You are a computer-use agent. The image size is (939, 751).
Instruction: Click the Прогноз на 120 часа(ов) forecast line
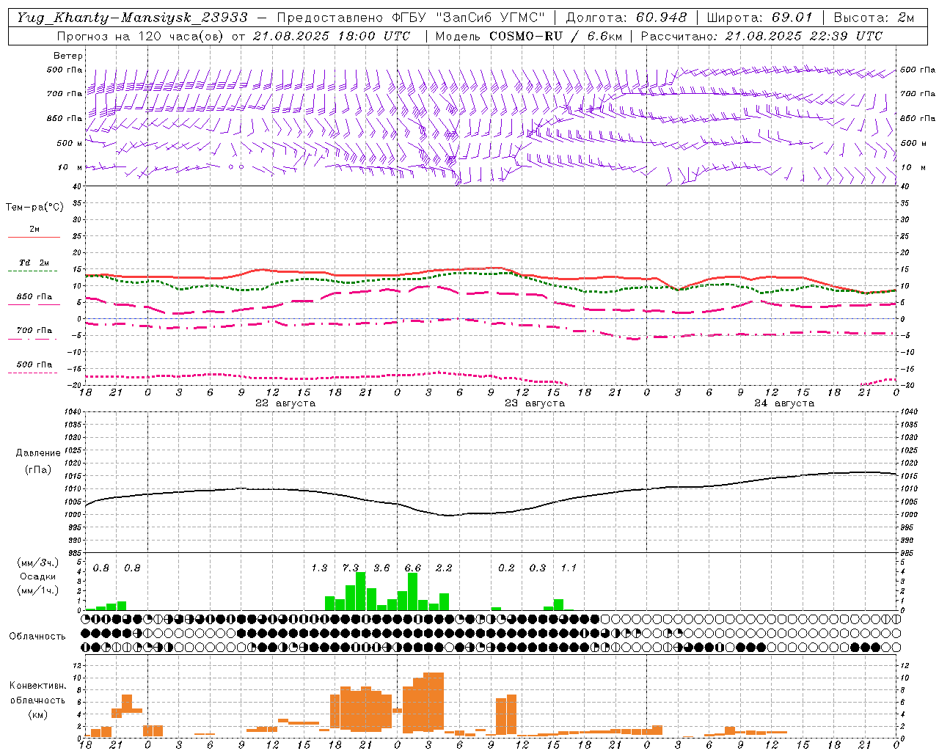(x=233, y=35)
